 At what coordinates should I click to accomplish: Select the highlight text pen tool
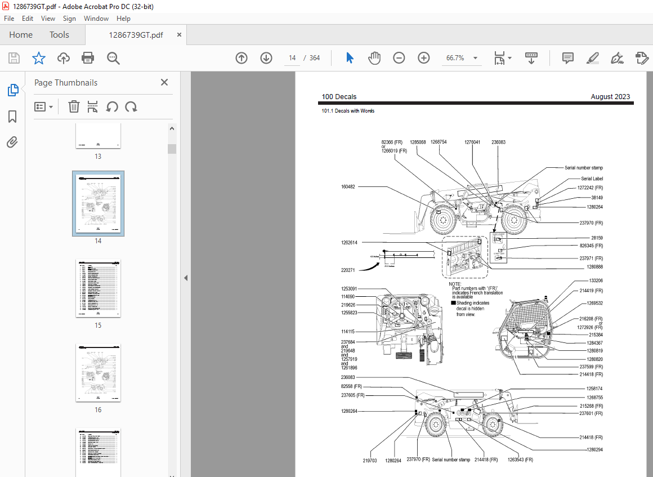(593, 58)
